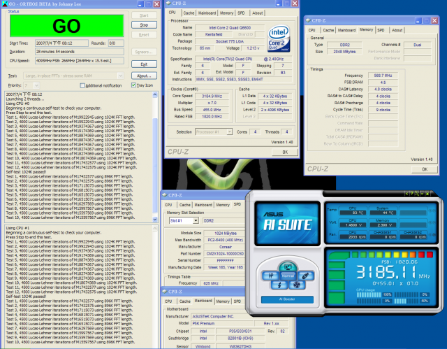
Task: Click the CPU Speed field in ORTHOS
Action: 80,60
